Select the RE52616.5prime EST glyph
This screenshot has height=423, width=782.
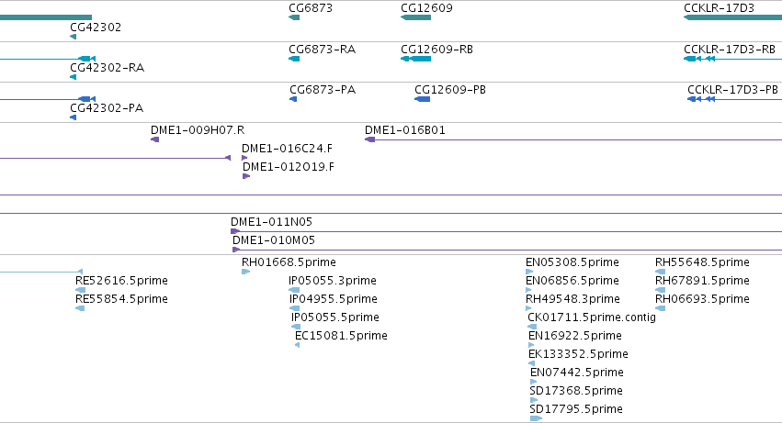80,290
